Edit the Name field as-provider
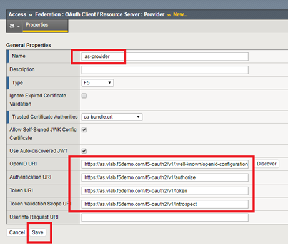Viewport: 288px width, 246px height. click(165, 57)
